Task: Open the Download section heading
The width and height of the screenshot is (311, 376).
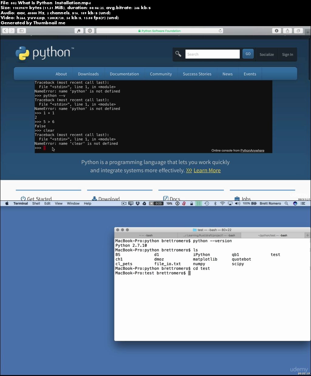Action: [106, 199]
